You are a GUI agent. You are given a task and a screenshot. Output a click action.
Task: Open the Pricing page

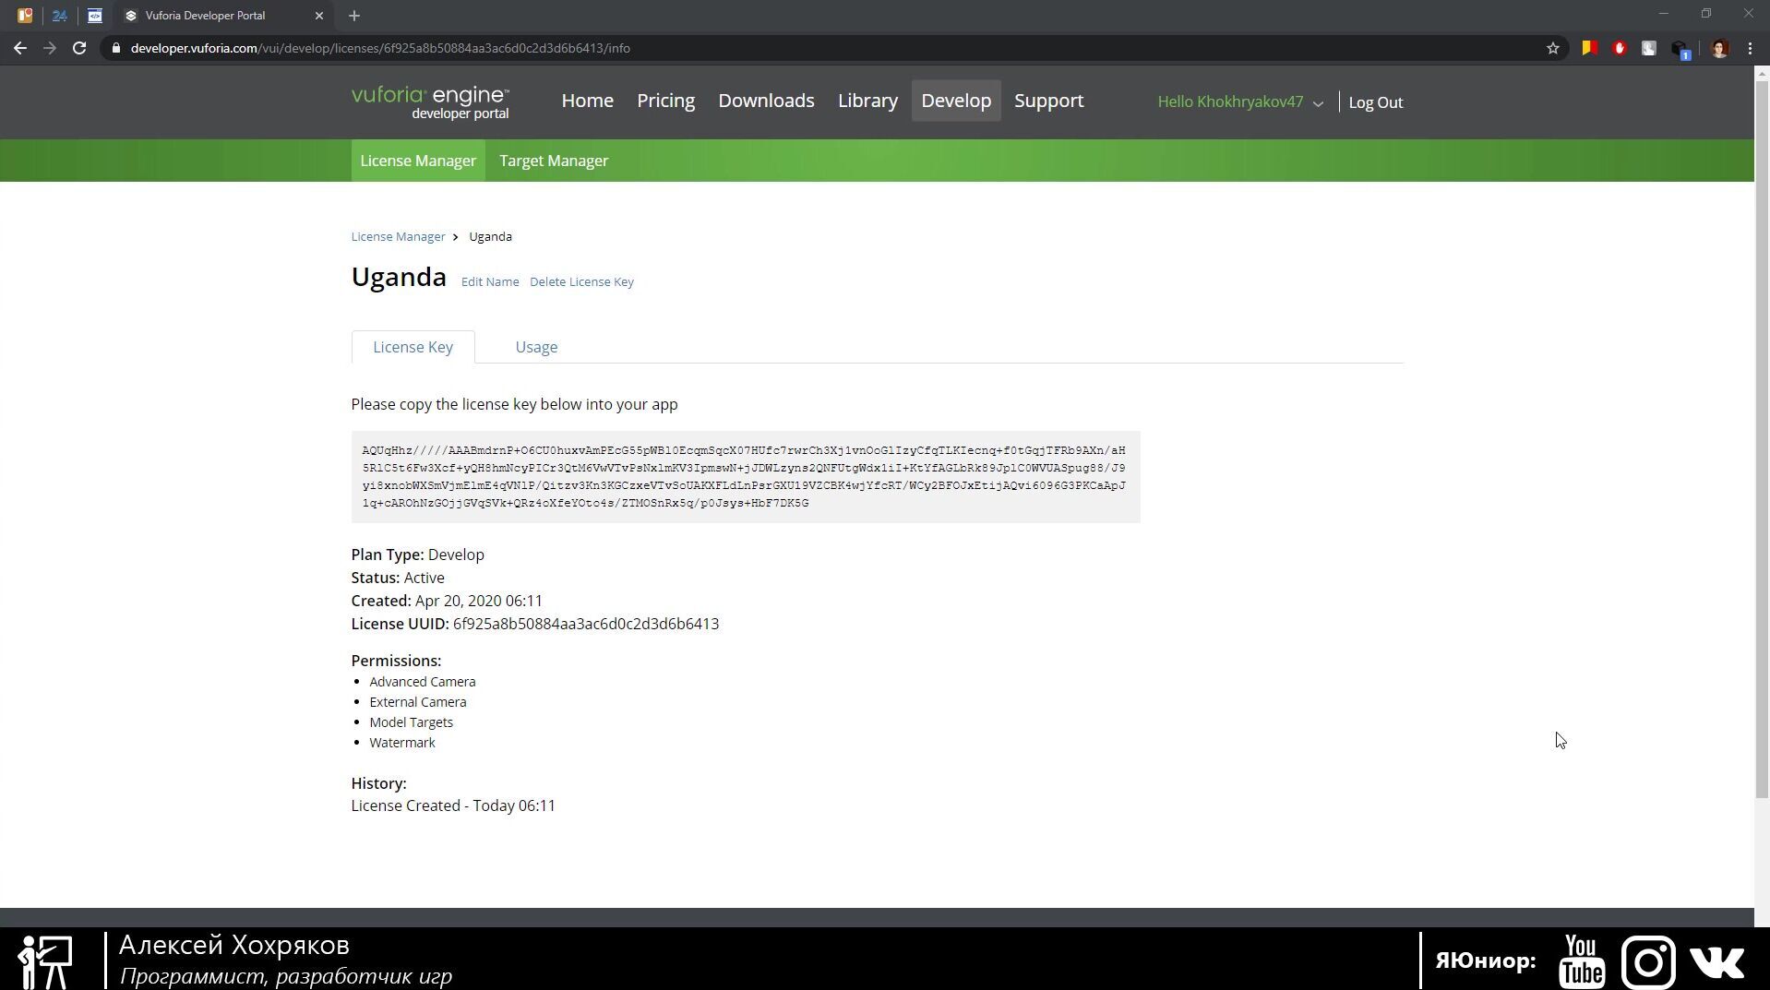click(665, 101)
